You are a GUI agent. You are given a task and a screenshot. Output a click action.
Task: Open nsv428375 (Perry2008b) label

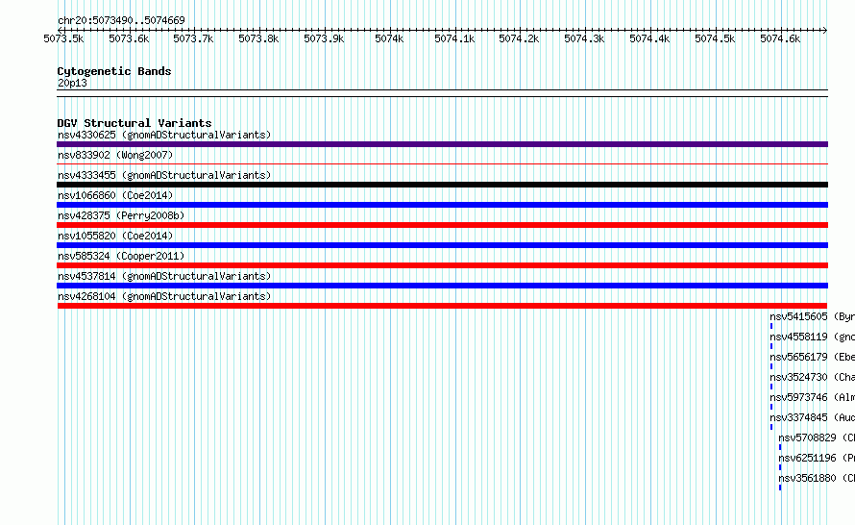coord(121,215)
